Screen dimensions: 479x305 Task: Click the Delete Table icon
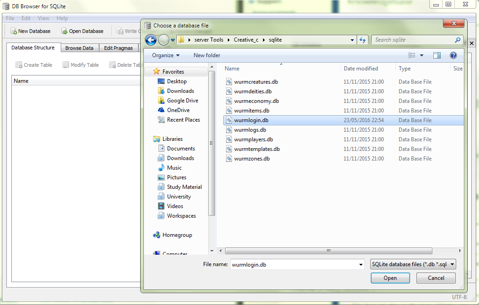[x=112, y=65]
